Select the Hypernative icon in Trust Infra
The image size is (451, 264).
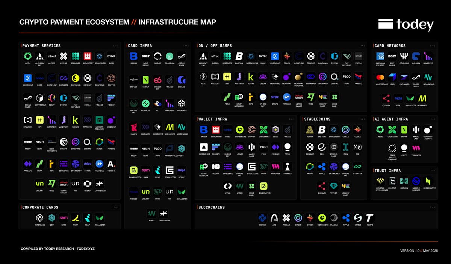428,181
